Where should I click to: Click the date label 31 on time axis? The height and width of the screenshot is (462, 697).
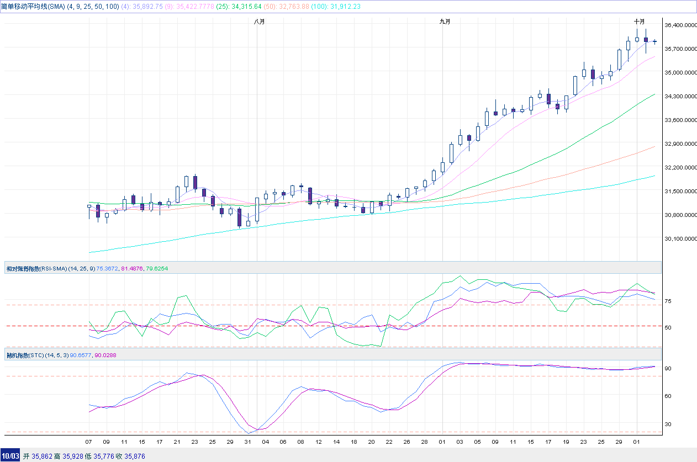248,442
